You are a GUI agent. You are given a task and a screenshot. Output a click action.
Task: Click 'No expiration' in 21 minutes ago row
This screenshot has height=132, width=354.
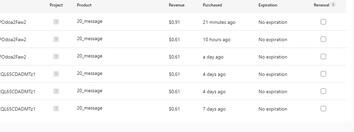(x=273, y=22)
